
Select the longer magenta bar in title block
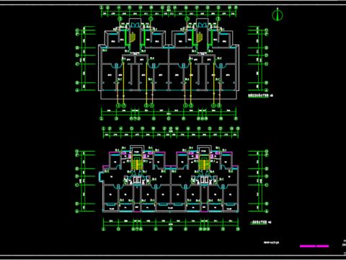click(308, 246)
